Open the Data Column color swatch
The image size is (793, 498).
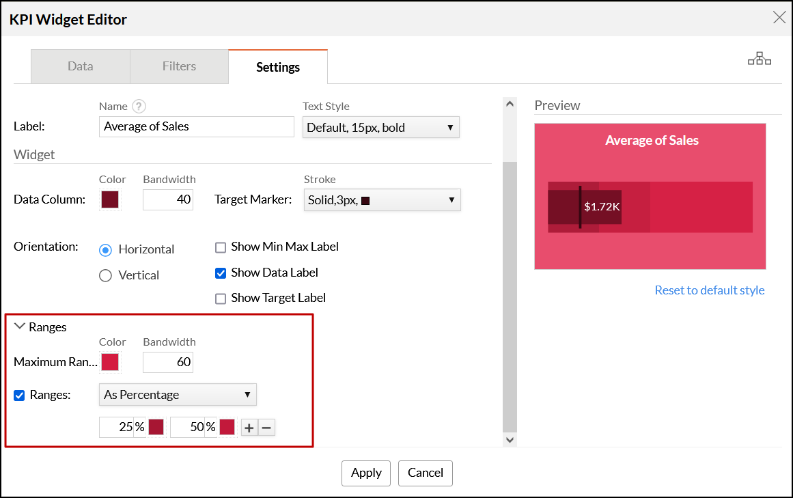(x=110, y=199)
